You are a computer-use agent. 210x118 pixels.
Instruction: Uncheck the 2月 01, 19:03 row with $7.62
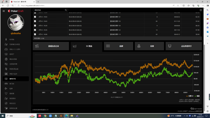tap(35, 21)
